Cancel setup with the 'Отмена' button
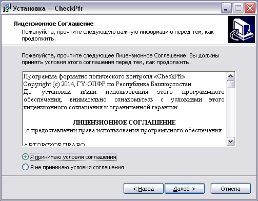 pos(231,189)
